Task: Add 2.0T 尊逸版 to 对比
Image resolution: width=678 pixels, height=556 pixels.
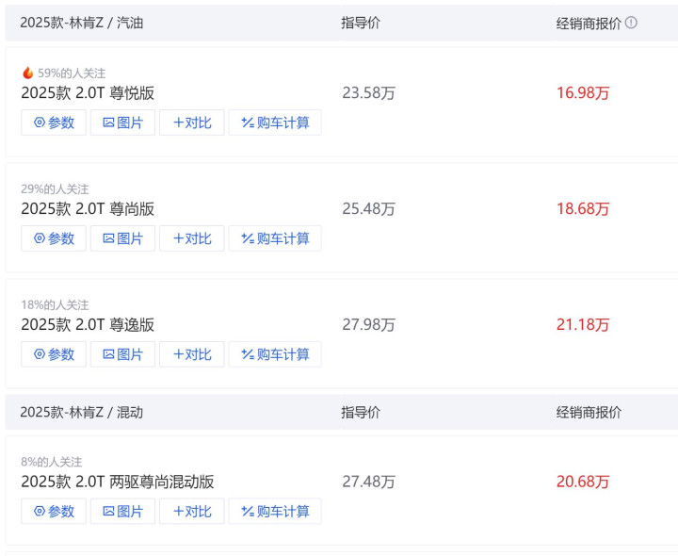Action: (192, 354)
